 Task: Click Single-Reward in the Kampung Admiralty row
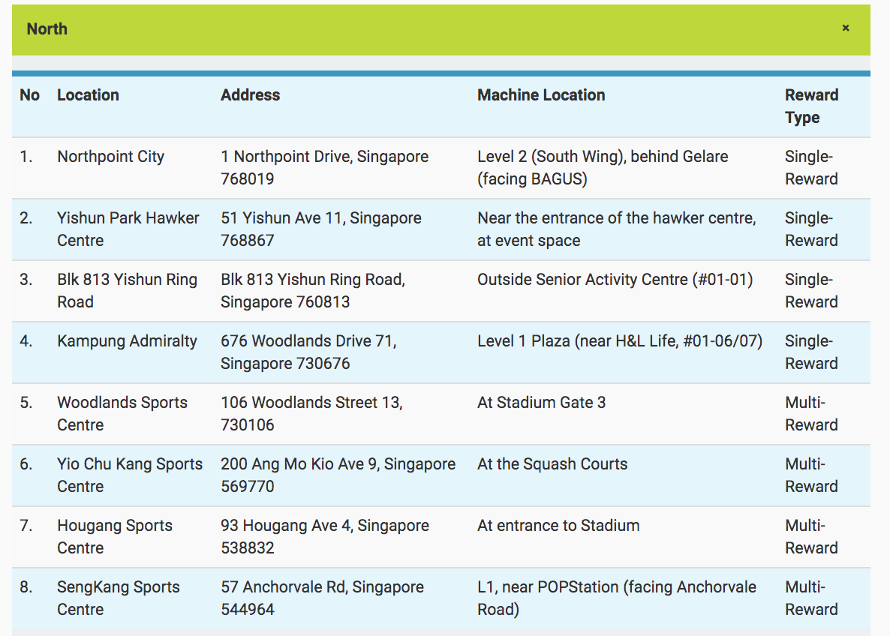[812, 352]
